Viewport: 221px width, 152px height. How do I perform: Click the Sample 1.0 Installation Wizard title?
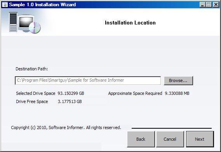(x=42, y=5)
